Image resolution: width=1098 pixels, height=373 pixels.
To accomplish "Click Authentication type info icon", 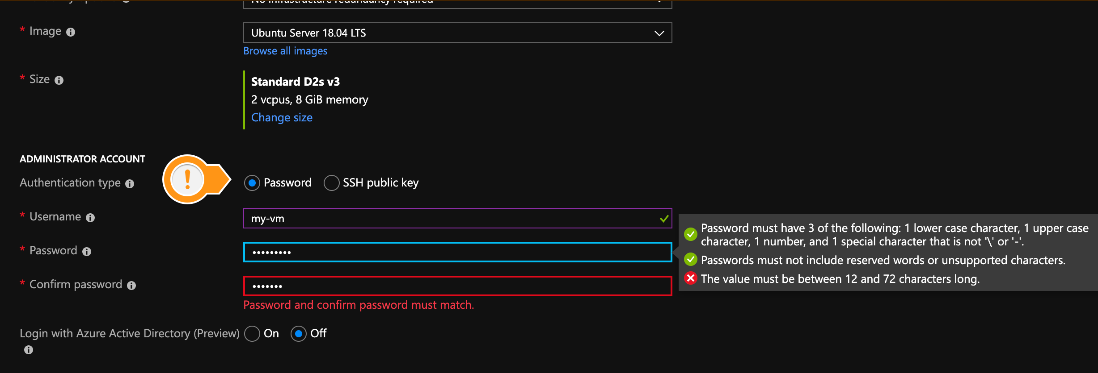I will click(x=130, y=184).
